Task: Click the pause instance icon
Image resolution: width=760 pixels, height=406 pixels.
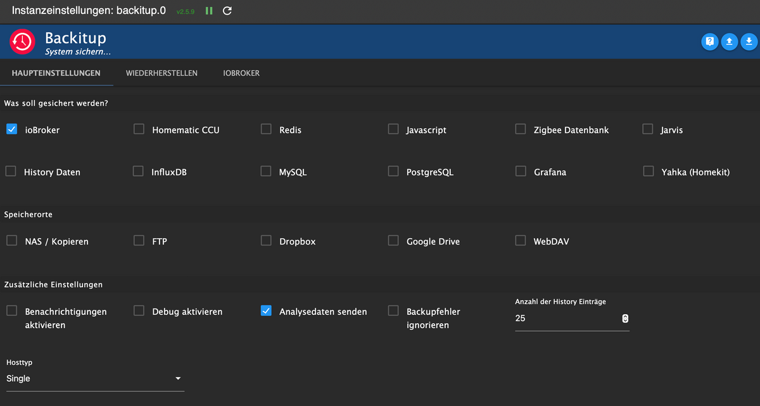Action: click(209, 11)
